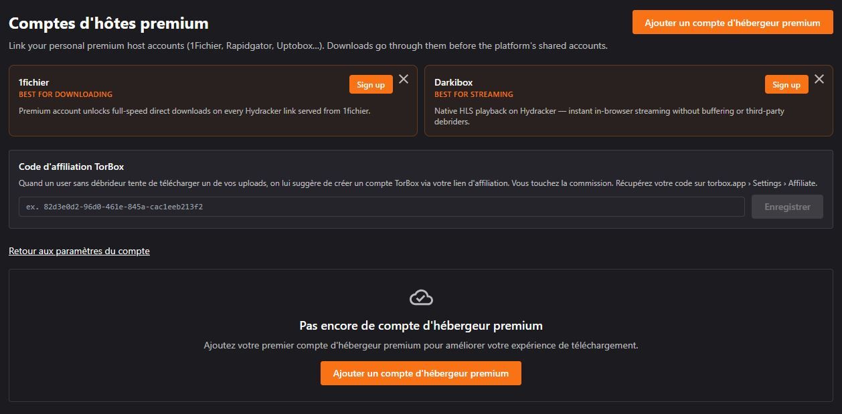
Task: Click the top-right add premium host button
Action: 732,23
